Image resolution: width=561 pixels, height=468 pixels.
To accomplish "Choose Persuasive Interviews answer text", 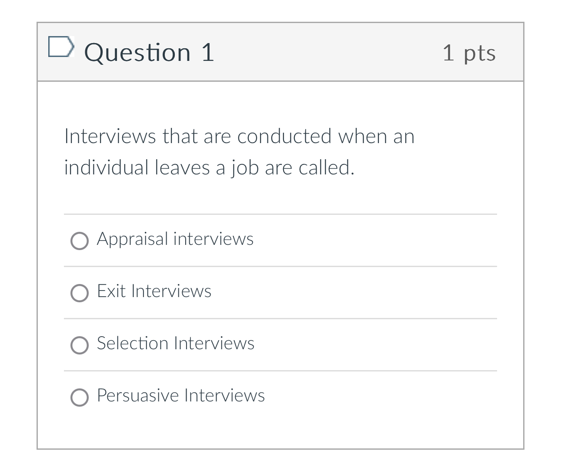I will point(180,396).
